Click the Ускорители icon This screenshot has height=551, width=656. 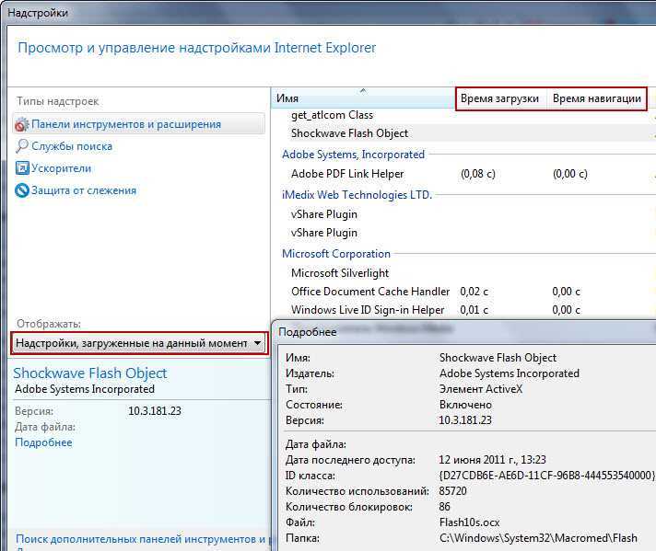click(x=23, y=168)
